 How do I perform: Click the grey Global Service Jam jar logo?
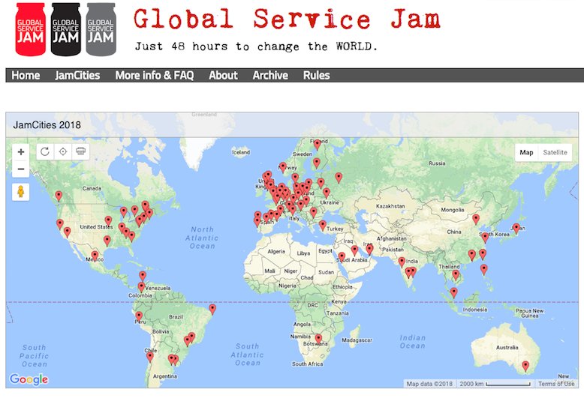[x=101, y=29]
